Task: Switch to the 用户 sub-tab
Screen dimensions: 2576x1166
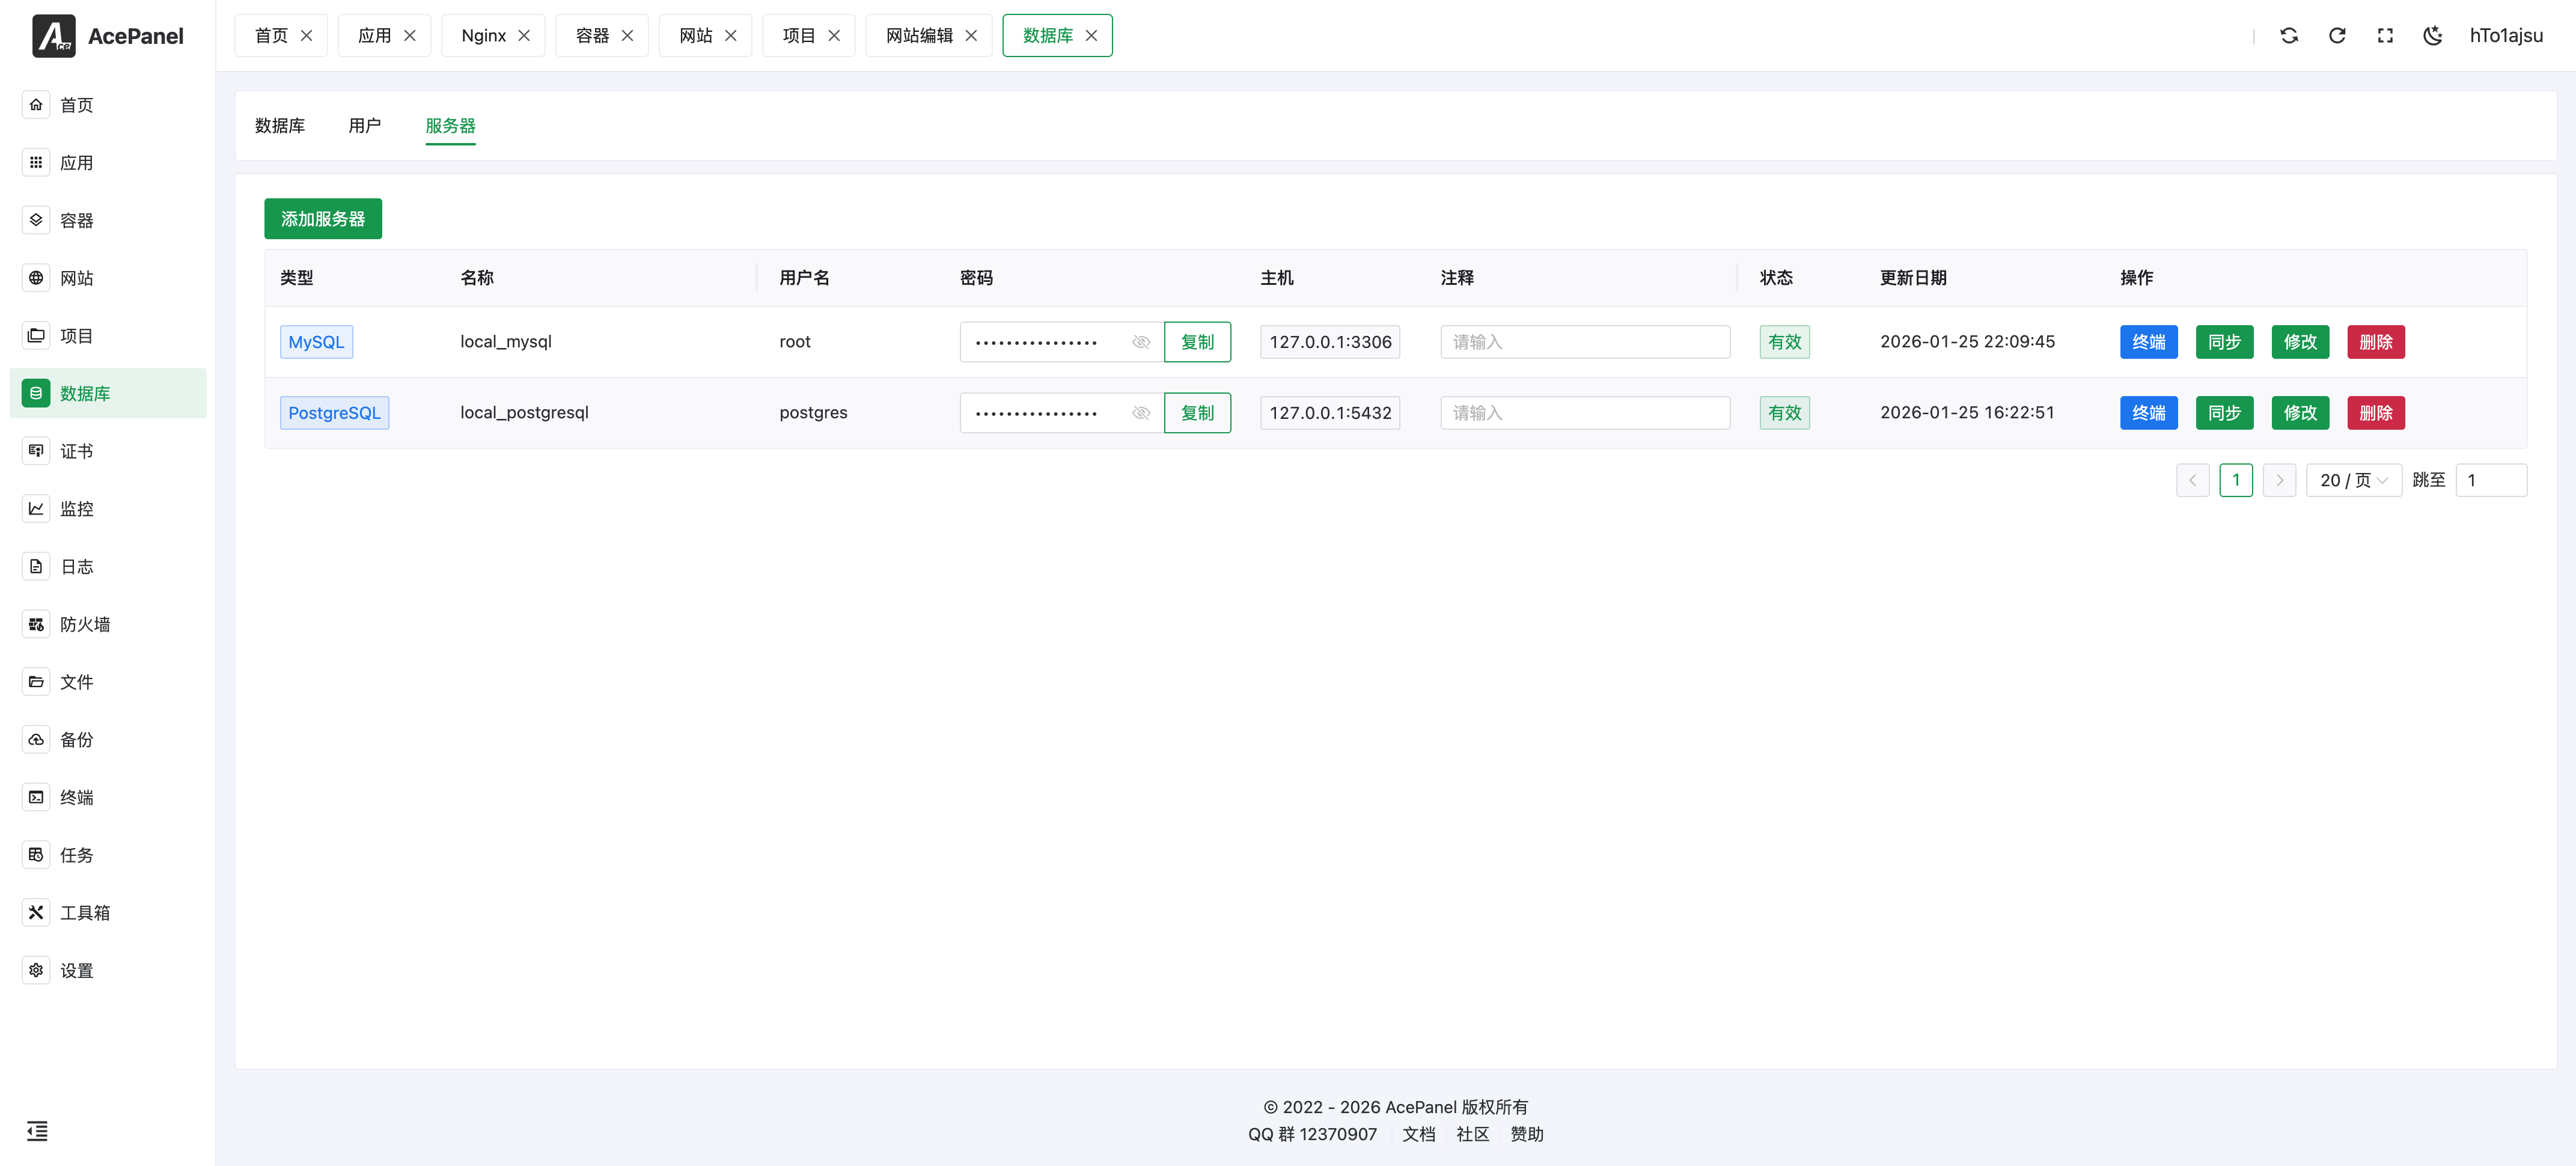Action: coord(364,126)
